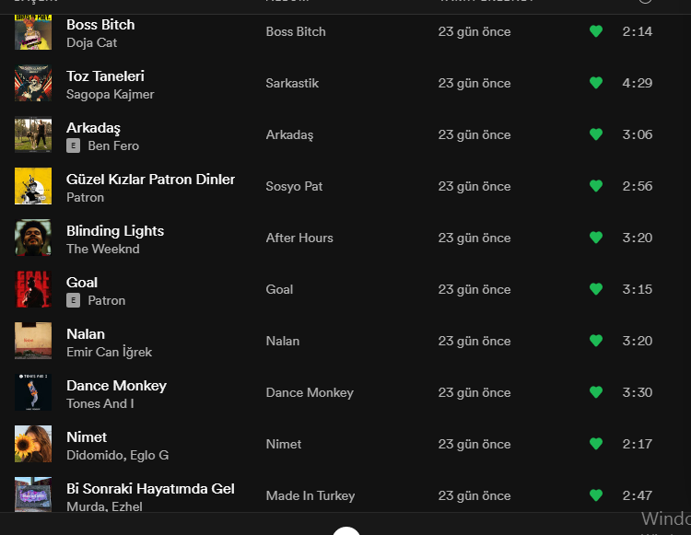Click the duration column clock icon header

click(645, 1)
